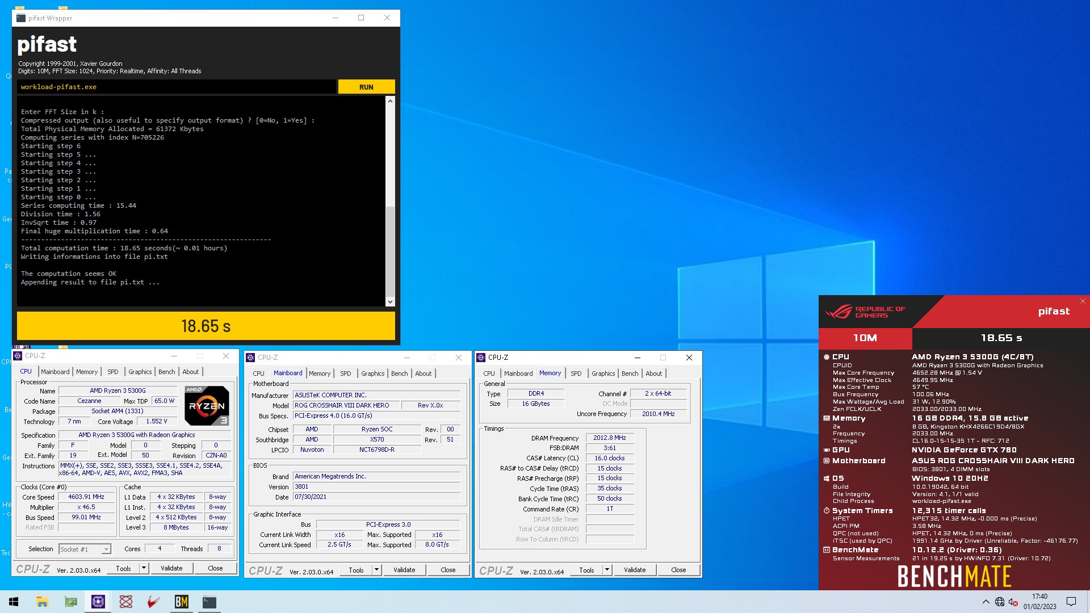Open the Bench tab in left CPU-Z window
This screenshot has height=613, width=1090.
pos(166,372)
